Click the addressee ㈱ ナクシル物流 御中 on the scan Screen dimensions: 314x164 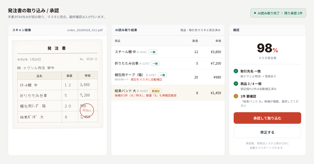click(36, 68)
